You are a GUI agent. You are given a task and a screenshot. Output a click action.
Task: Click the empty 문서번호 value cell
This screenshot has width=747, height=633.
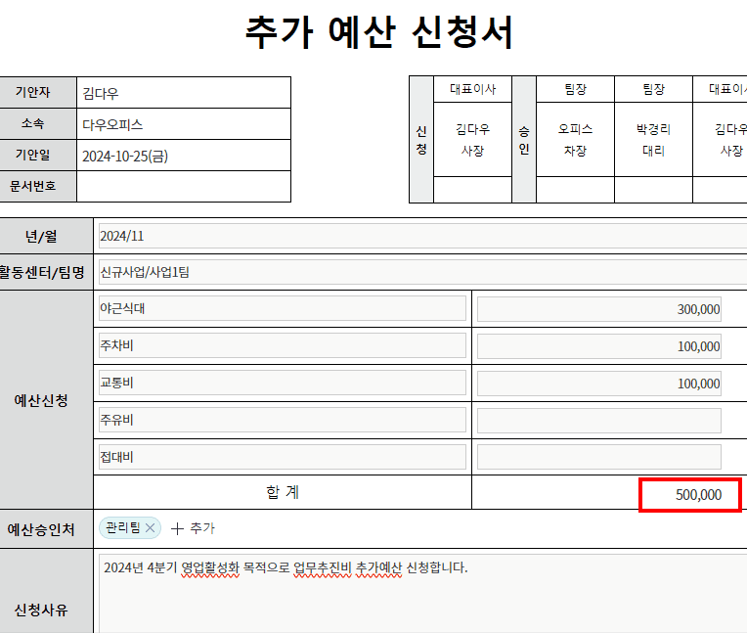pos(183,186)
